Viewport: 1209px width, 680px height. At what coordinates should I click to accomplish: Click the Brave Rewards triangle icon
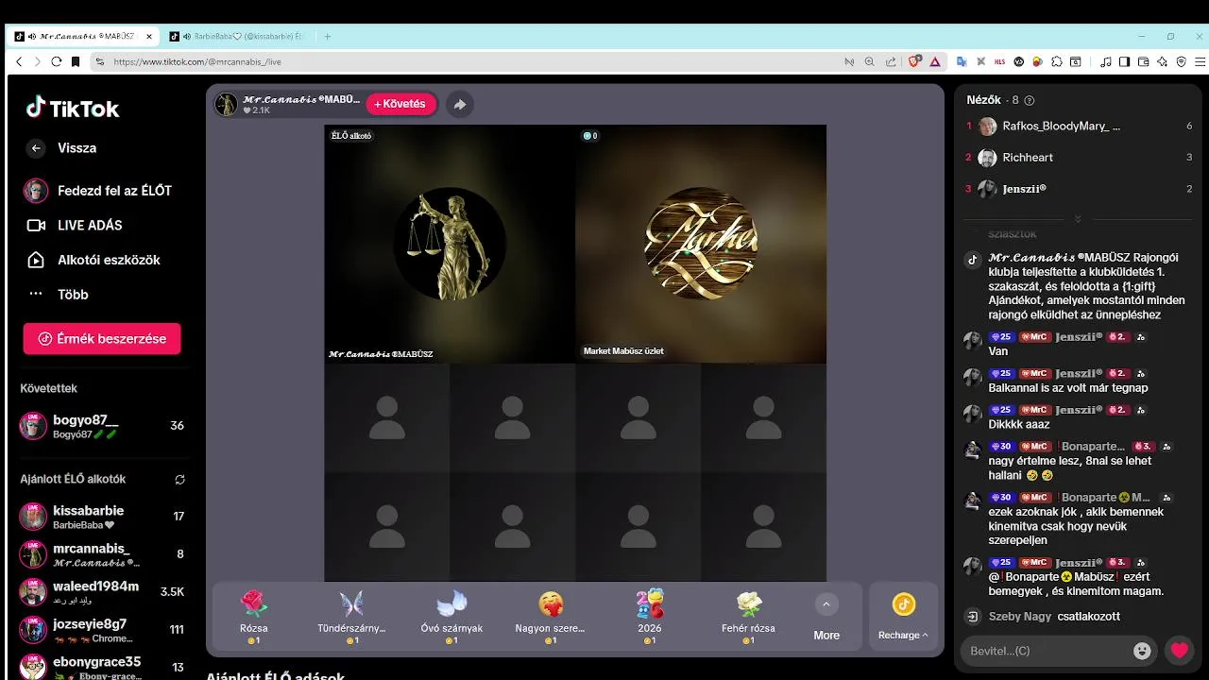(x=935, y=61)
